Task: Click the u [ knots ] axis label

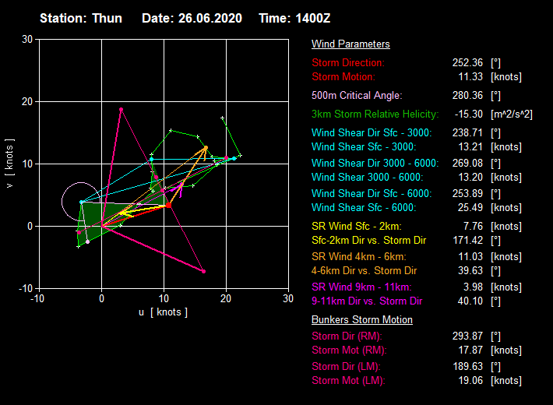Action: coord(163,312)
